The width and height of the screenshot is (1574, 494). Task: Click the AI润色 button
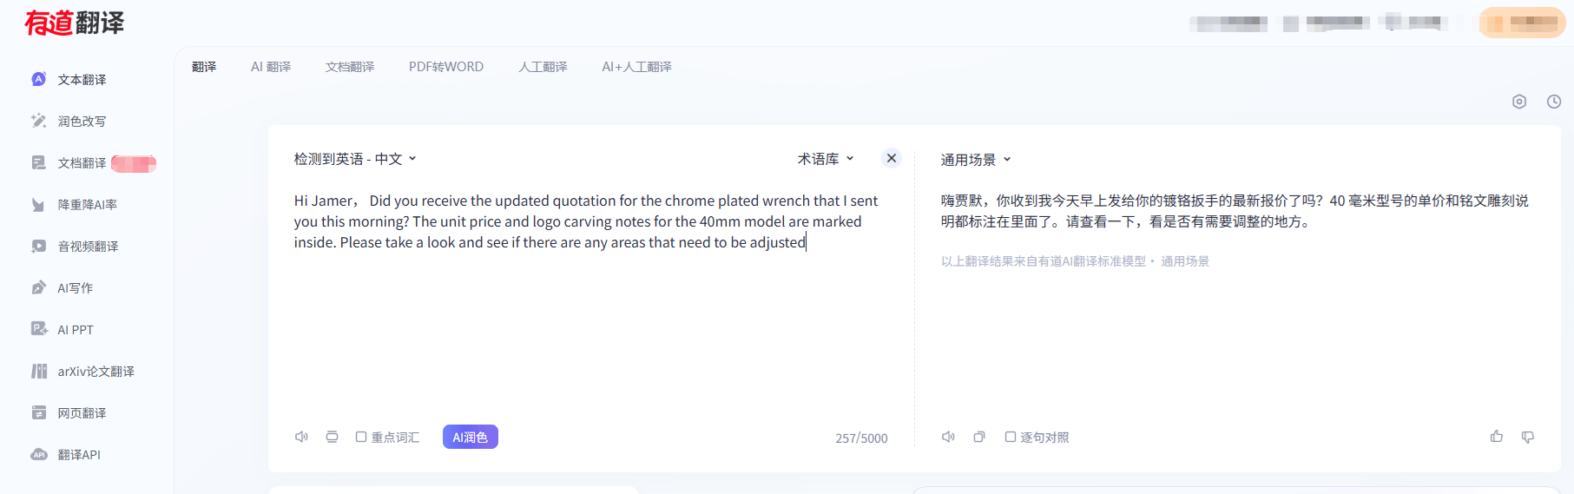click(x=470, y=437)
